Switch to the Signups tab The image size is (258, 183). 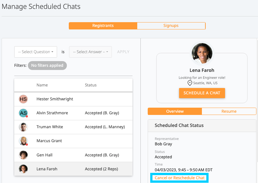click(171, 26)
